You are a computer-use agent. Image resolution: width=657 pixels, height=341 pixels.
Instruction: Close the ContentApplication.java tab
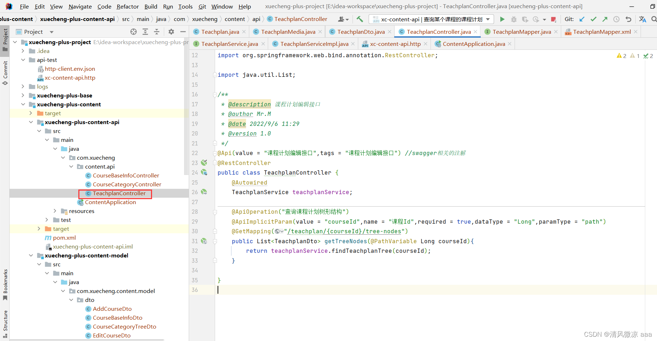pos(510,44)
